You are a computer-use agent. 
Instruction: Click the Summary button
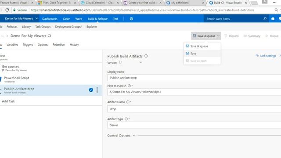(x=252, y=36)
